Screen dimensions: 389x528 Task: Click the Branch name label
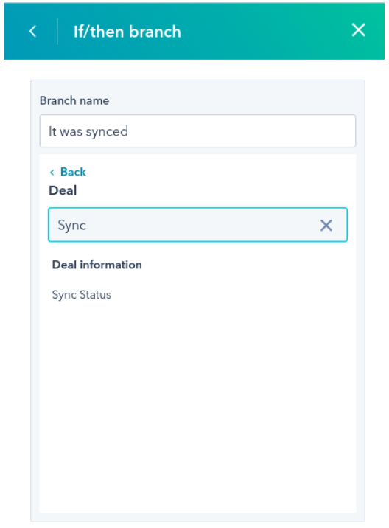pyautogui.click(x=74, y=100)
